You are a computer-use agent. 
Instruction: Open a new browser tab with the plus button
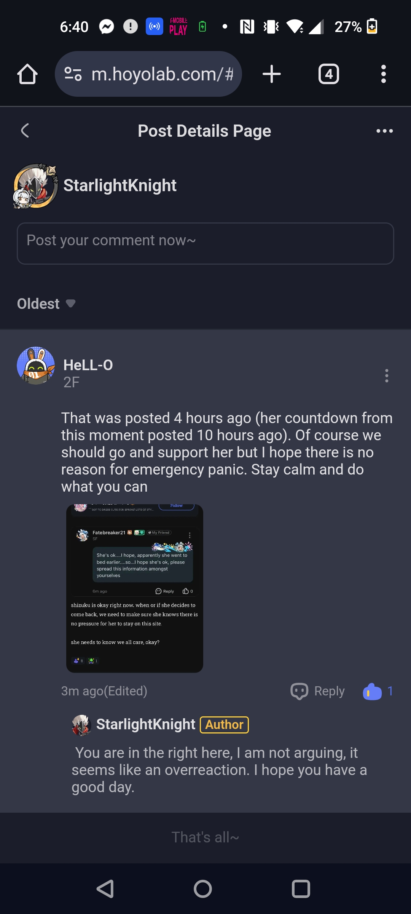[272, 74]
